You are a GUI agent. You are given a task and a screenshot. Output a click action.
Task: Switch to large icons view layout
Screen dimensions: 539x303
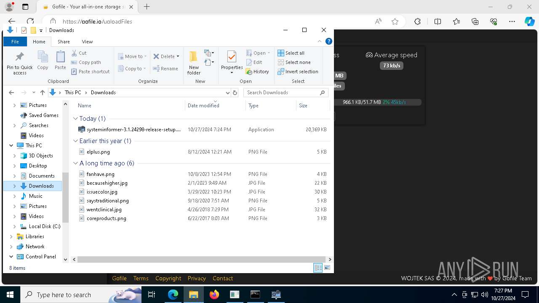[327, 268]
